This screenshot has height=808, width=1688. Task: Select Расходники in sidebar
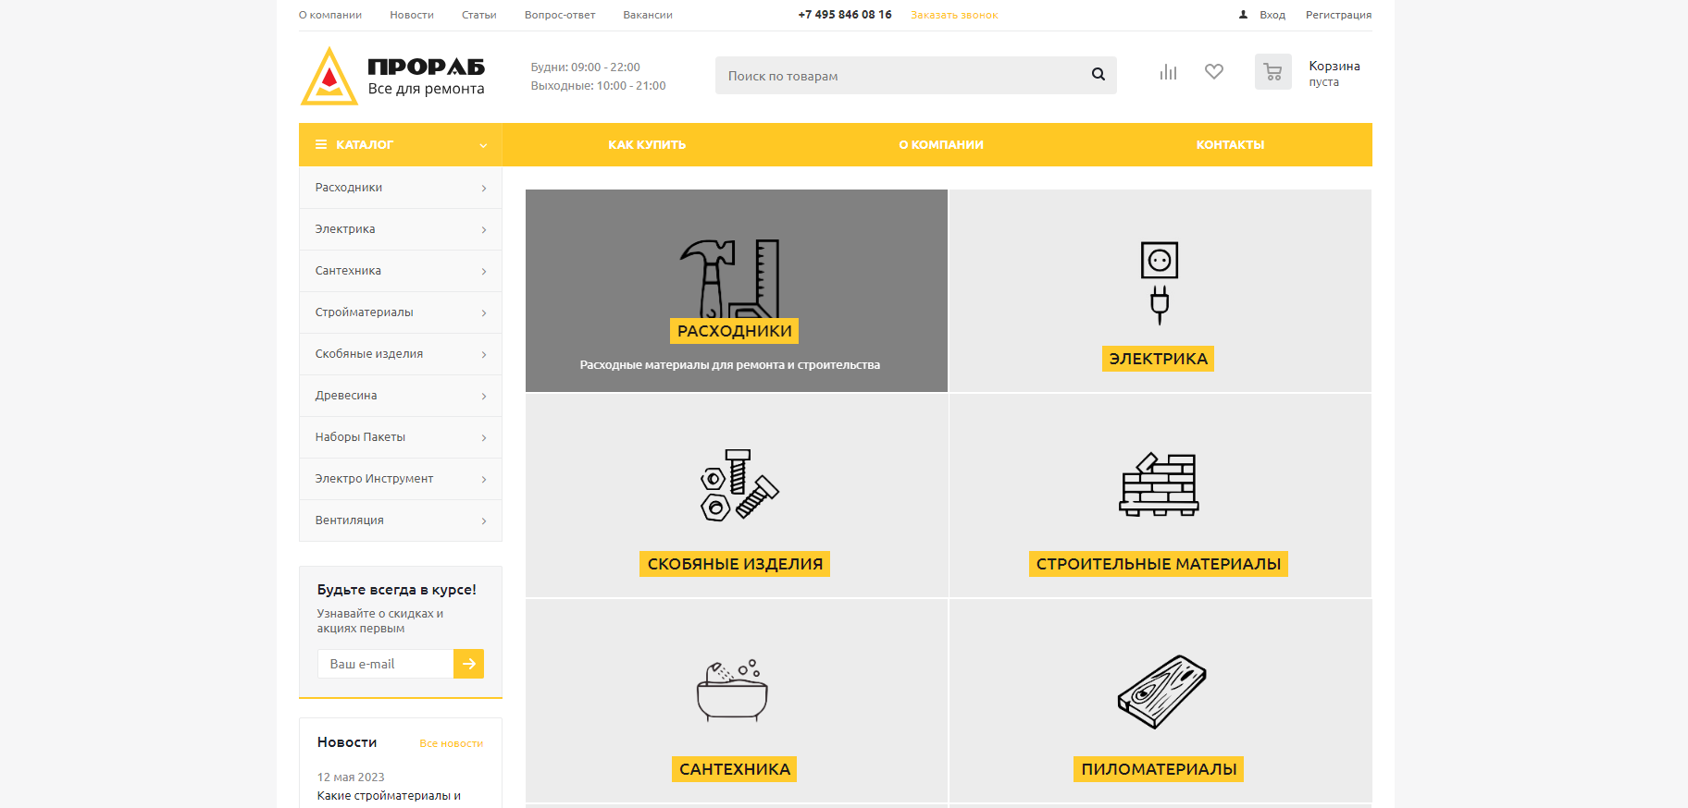pyautogui.click(x=400, y=188)
